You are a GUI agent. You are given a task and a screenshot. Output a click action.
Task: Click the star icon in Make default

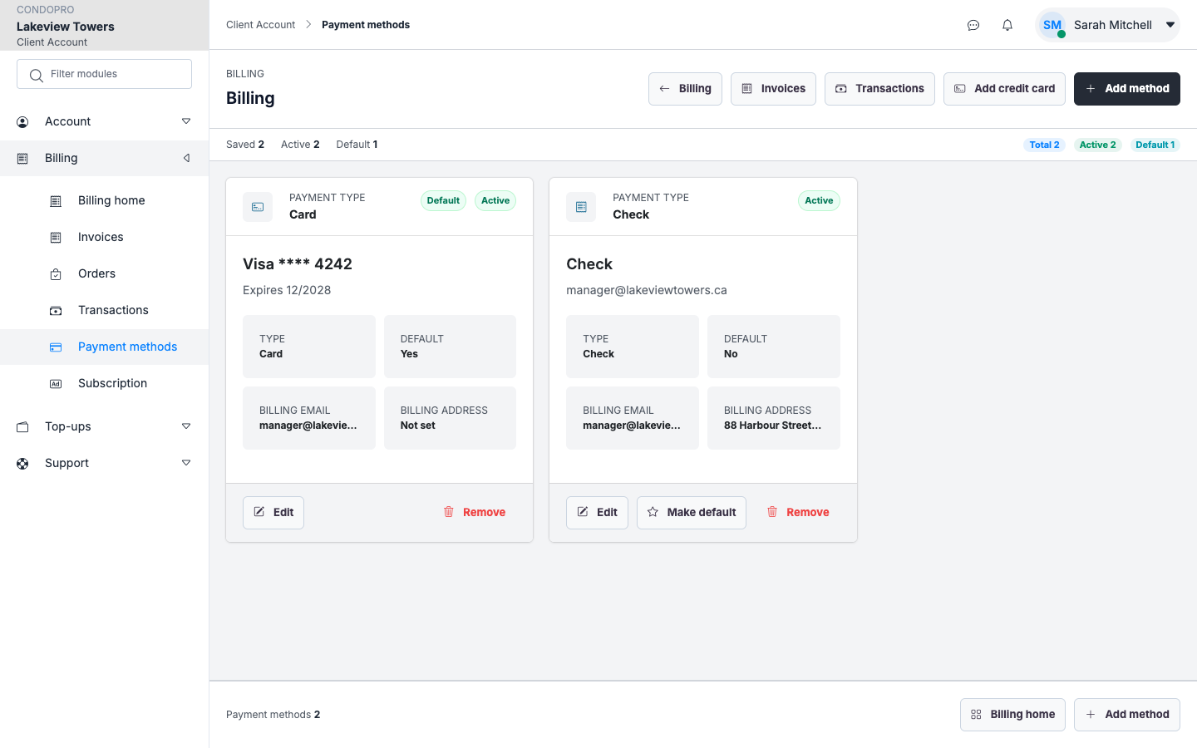(x=653, y=512)
